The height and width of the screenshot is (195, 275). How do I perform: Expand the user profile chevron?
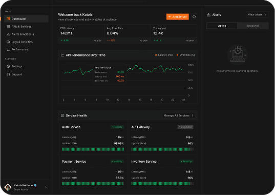46,187
